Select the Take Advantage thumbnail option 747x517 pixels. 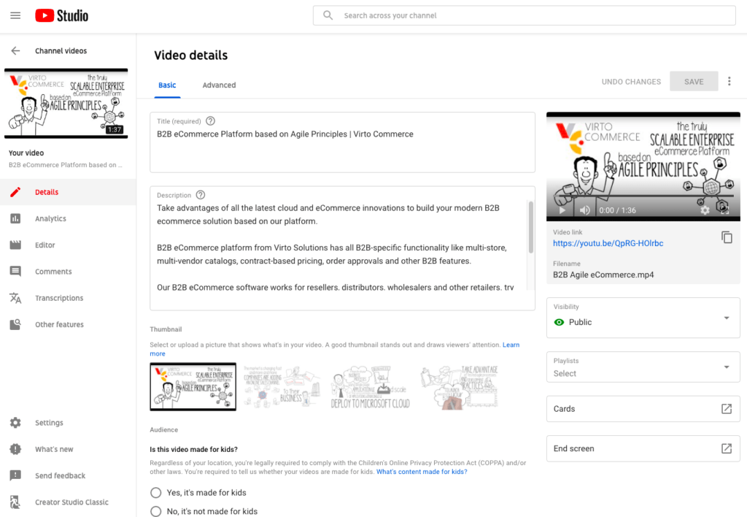460,387
